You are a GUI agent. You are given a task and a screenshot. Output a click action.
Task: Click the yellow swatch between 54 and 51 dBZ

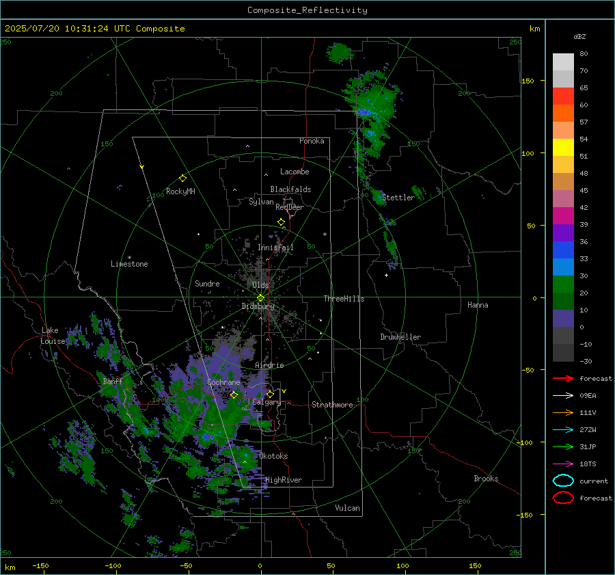click(x=563, y=148)
